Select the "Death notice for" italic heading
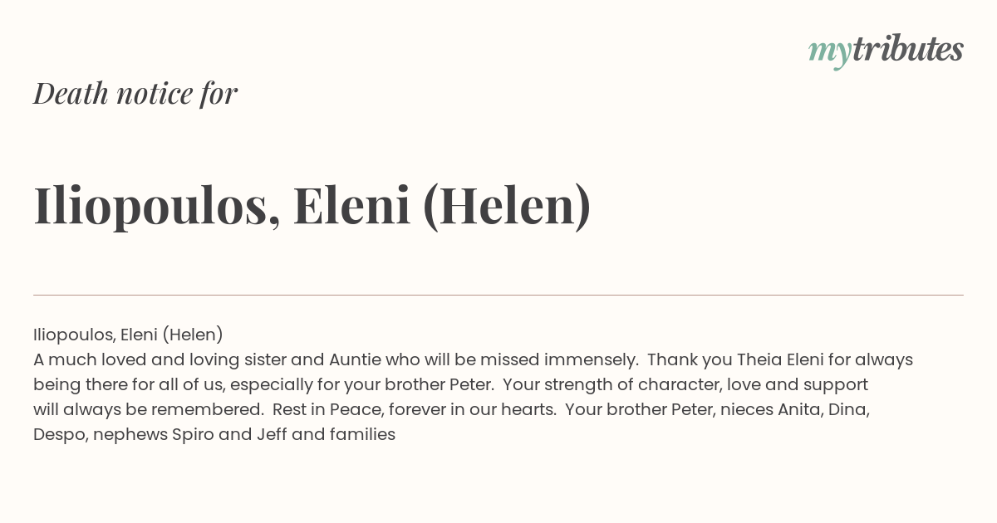 coord(135,94)
